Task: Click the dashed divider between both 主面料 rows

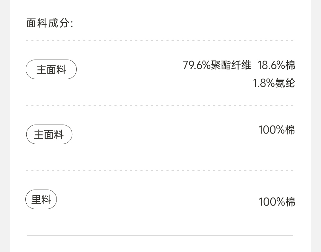Action: tap(160, 105)
